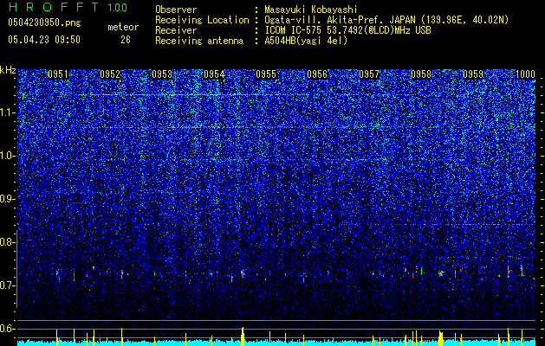Image resolution: width=545 pixels, height=346 pixels.
Task: Select the date stamp 05.04.23 09:50
Action: pos(44,40)
